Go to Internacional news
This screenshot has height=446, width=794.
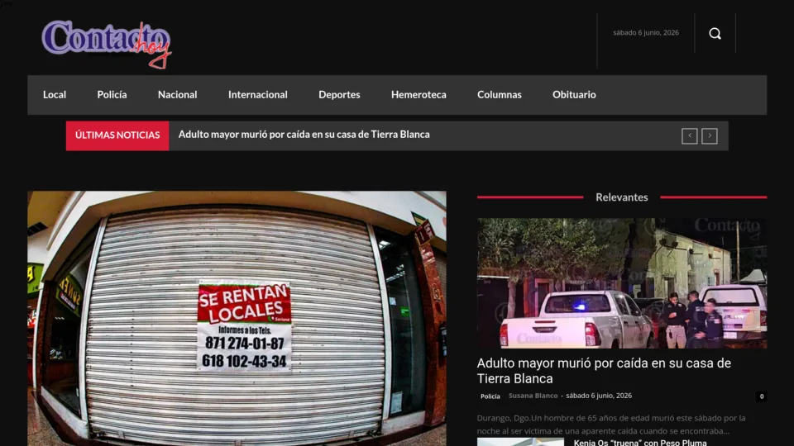tap(258, 94)
